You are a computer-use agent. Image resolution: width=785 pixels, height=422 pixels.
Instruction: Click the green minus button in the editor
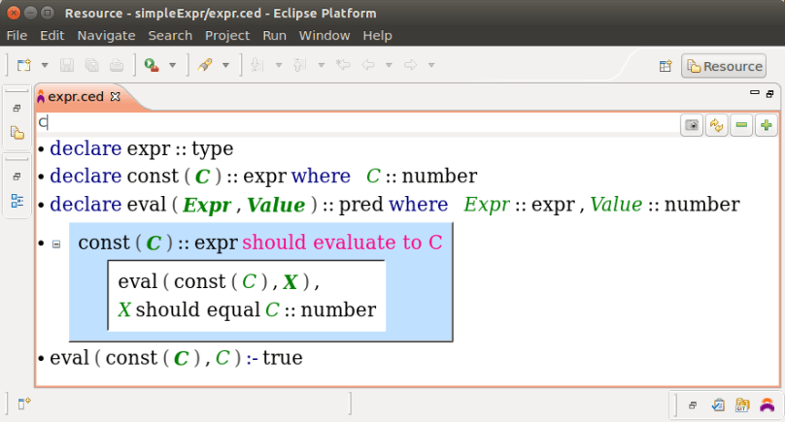741,125
